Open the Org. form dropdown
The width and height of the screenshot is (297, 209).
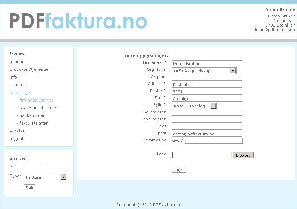[204, 71]
